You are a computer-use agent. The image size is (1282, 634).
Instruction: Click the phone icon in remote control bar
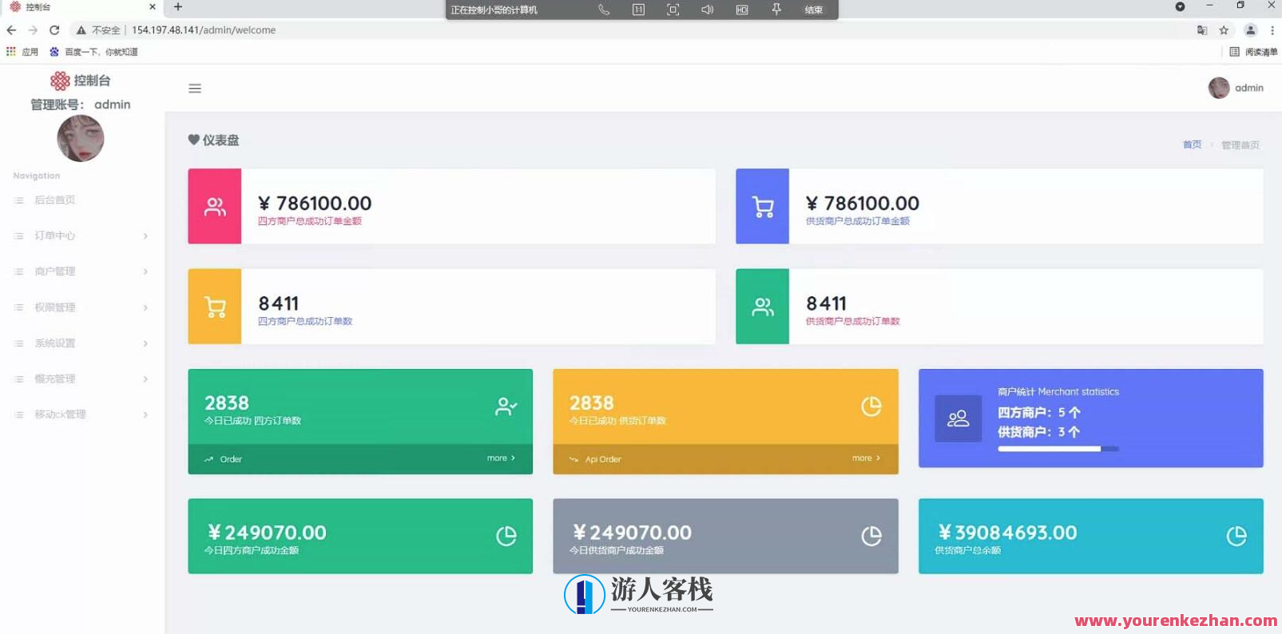pyautogui.click(x=604, y=10)
